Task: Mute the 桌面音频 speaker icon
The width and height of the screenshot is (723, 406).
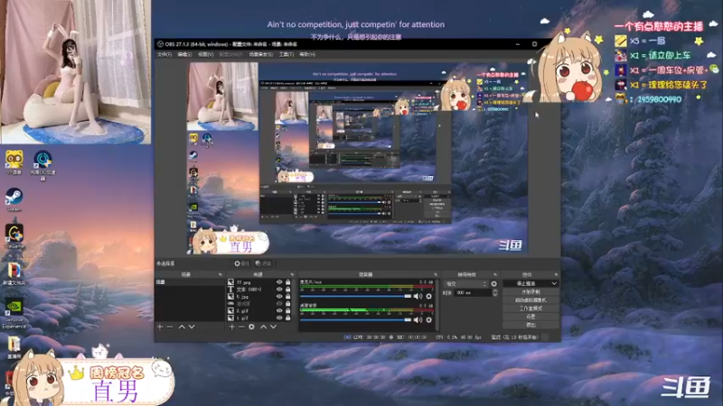Action: (418, 319)
